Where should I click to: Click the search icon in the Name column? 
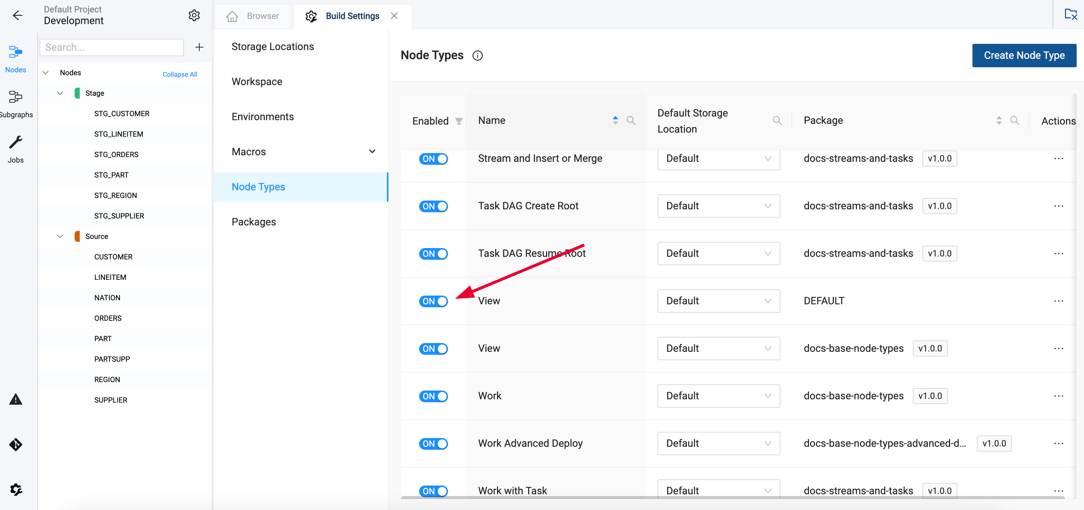(631, 120)
